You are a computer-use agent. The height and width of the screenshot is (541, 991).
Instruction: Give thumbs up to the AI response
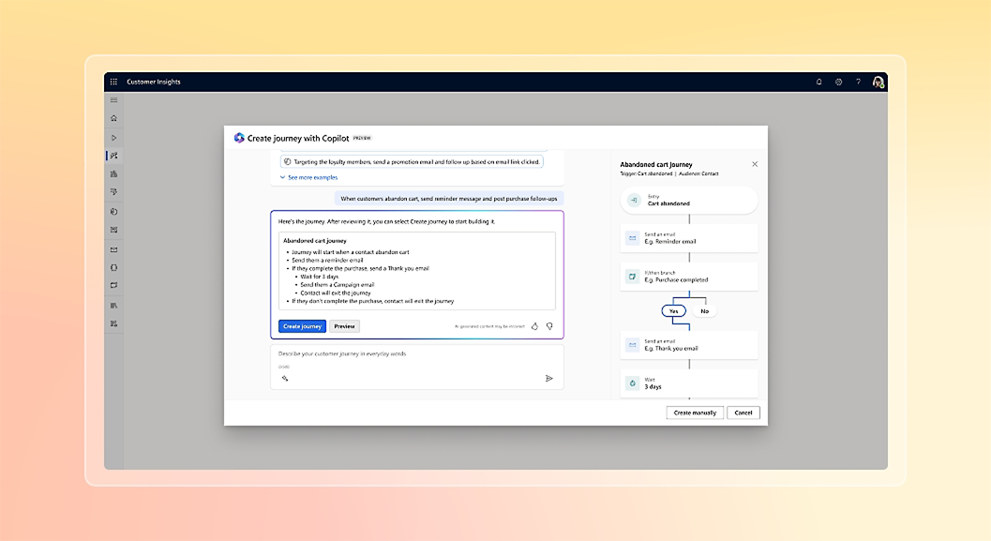tap(534, 326)
